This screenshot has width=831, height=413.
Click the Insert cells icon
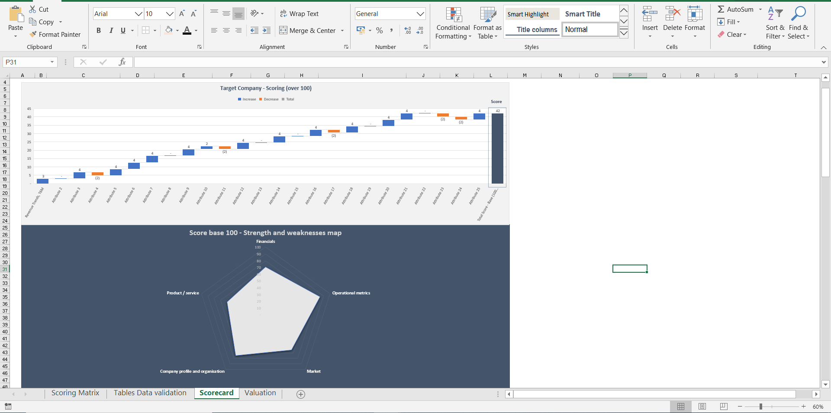coord(650,14)
